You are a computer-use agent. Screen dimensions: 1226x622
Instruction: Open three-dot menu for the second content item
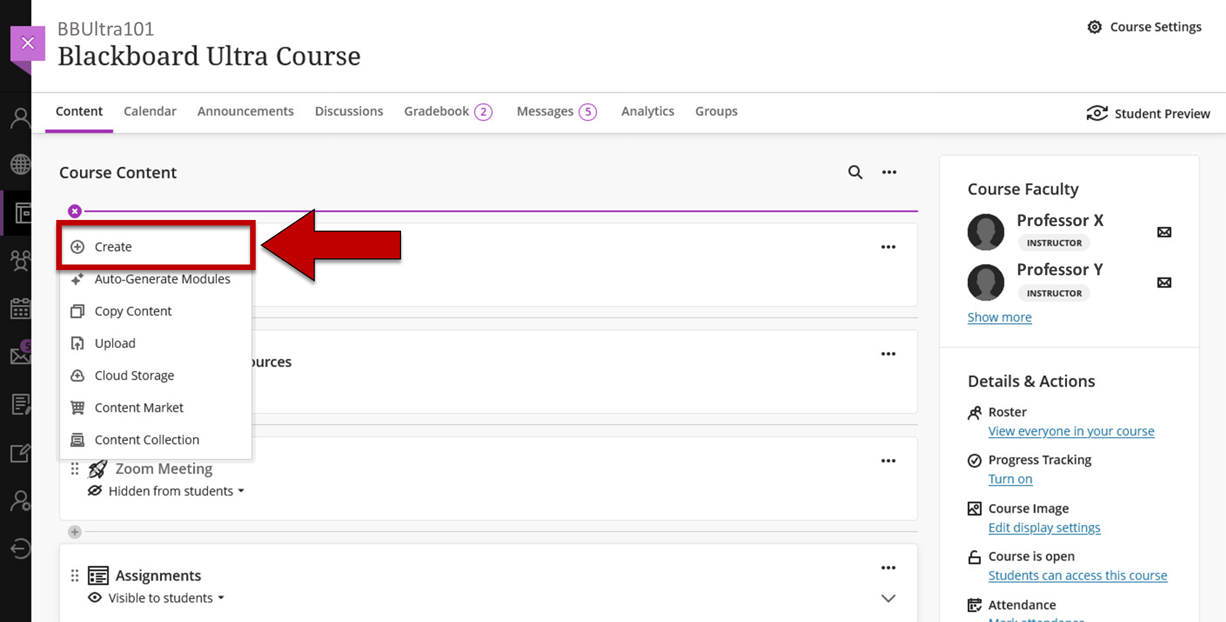pyautogui.click(x=888, y=354)
